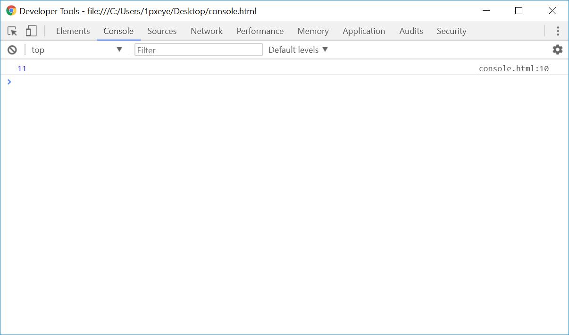The width and height of the screenshot is (569, 335).
Task: Toggle the device toolbar icon
Action: (31, 31)
